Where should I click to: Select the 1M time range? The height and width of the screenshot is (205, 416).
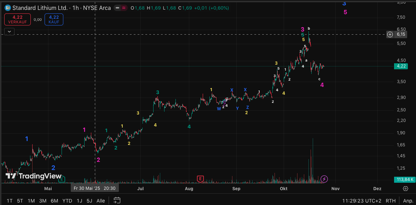(x=31, y=201)
